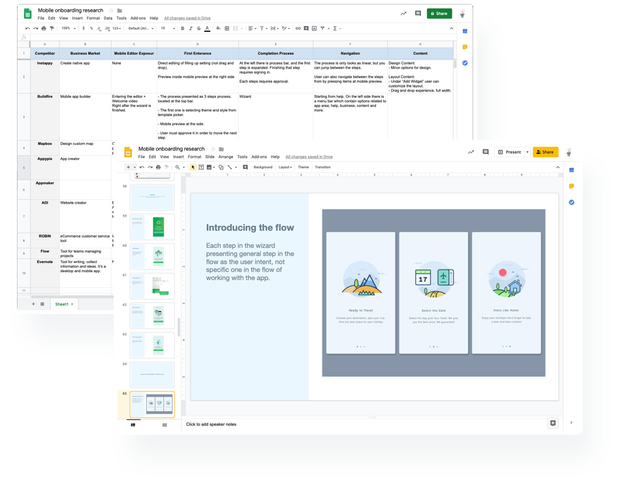Click insert link icon in Sheets
This screenshot has width=622, height=487.
[x=298, y=29]
